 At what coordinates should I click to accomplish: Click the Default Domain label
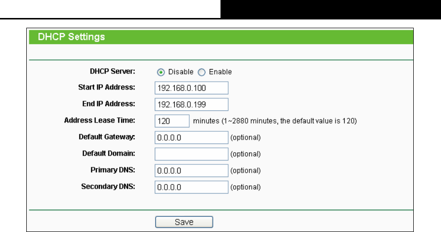click(x=109, y=153)
